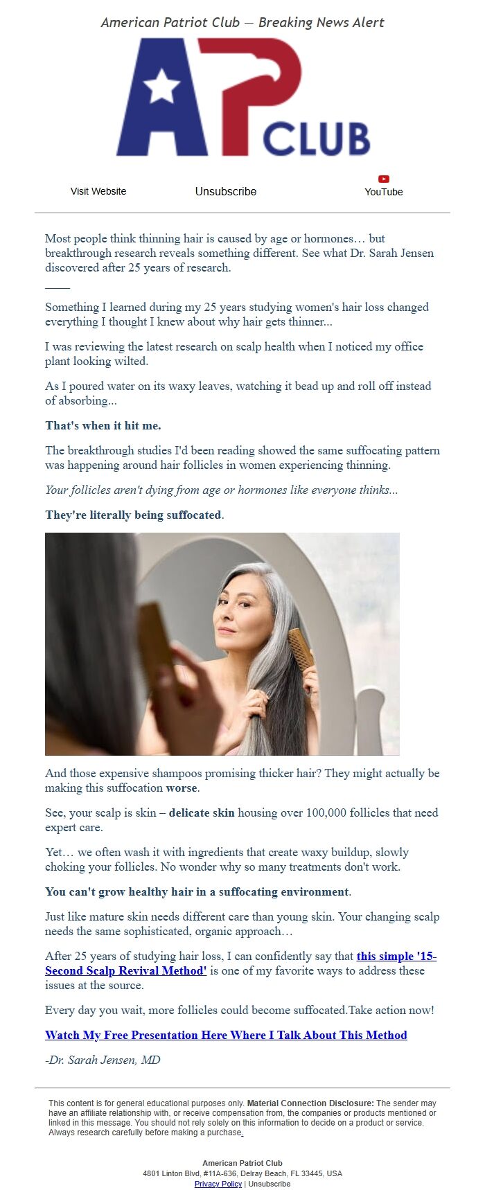The height and width of the screenshot is (1190, 485).
Task: Click the red YouTube play icon
Action: (x=384, y=179)
